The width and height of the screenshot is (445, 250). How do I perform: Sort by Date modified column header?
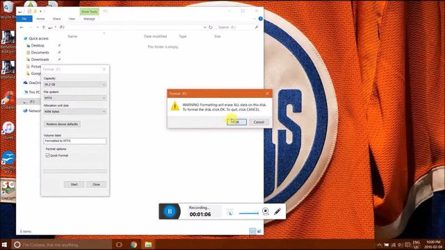pos(155,36)
